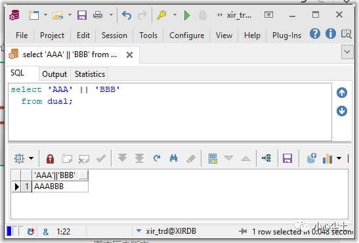359x243 pixels.
Task: Expand the chart dropdown arrow
Action: (x=339, y=158)
